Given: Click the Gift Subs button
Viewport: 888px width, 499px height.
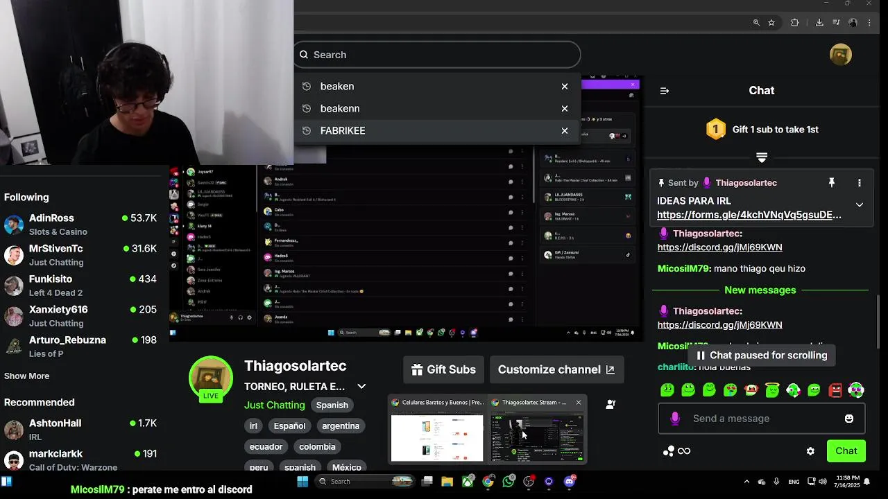Looking at the screenshot, I should point(444,370).
